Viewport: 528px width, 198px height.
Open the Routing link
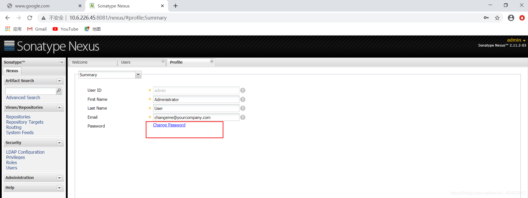(x=14, y=127)
